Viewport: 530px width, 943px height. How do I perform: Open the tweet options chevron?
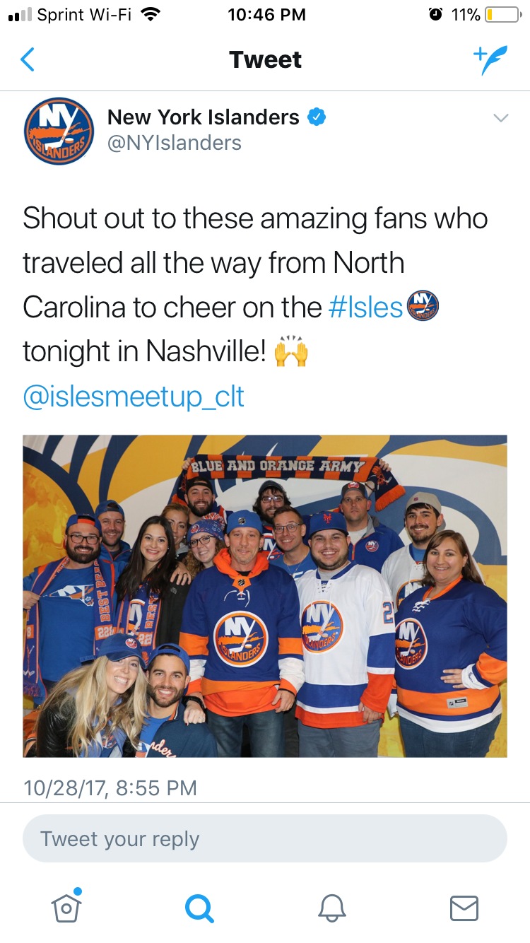pyautogui.click(x=500, y=117)
